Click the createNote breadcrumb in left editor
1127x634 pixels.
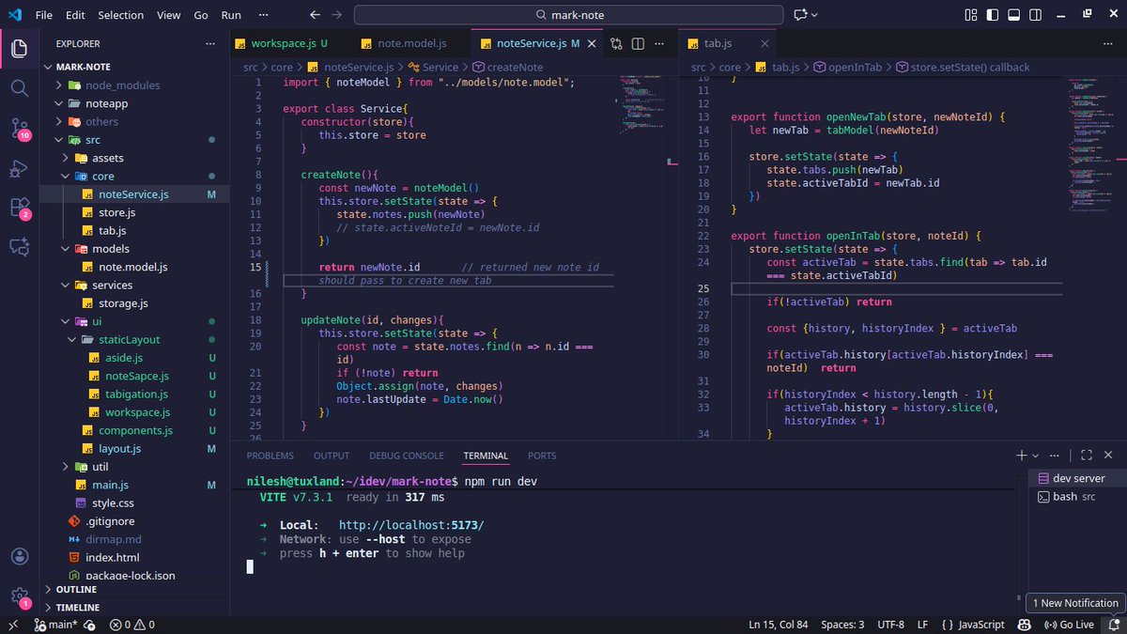coord(507,68)
